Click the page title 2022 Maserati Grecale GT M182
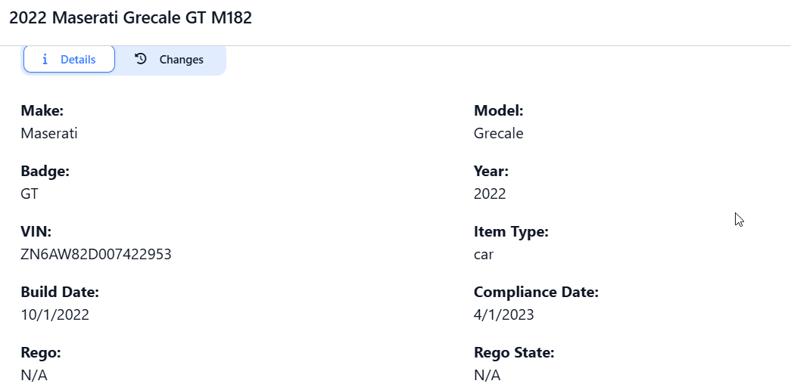Screen dimensions: 791x387 pos(130,18)
